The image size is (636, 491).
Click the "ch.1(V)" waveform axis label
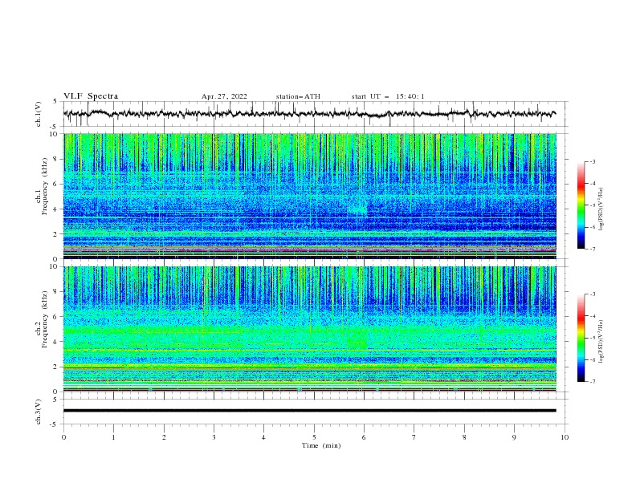coord(39,114)
